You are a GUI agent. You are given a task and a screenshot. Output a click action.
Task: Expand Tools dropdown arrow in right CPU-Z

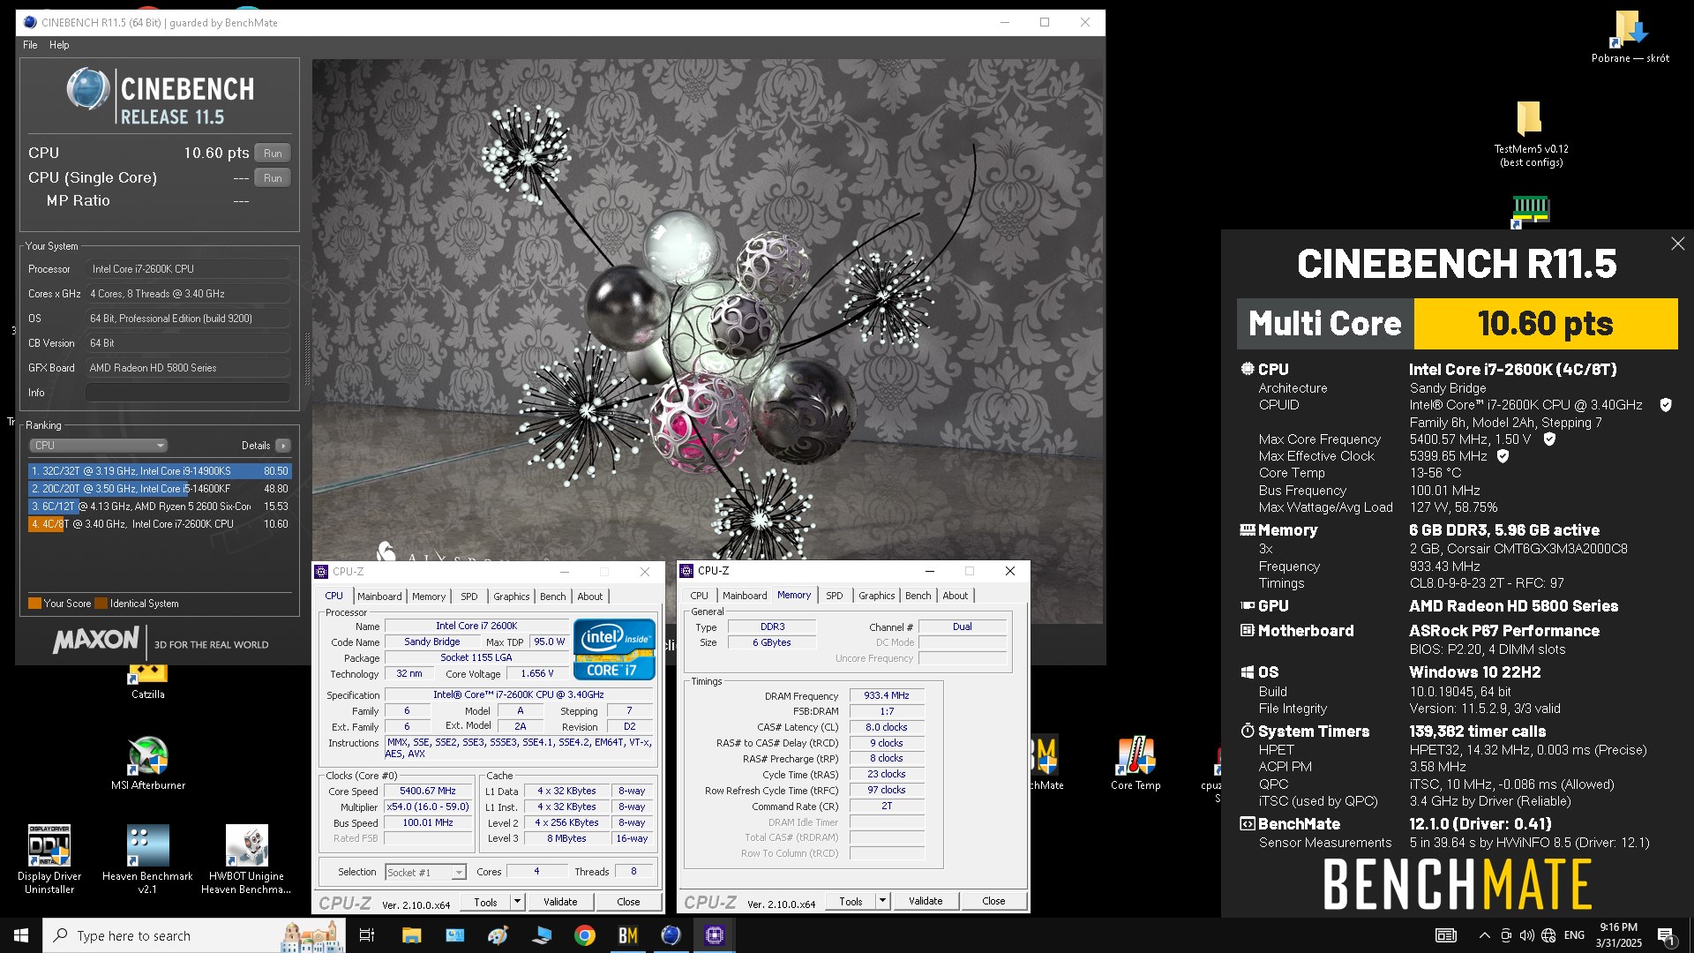[x=882, y=901]
